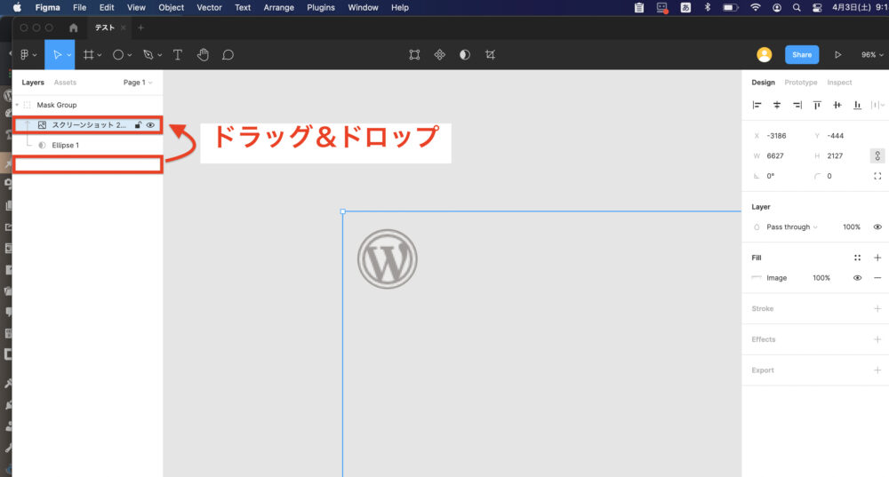Add a Stroke with plus button
This screenshot has width=889, height=477.
(877, 309)
